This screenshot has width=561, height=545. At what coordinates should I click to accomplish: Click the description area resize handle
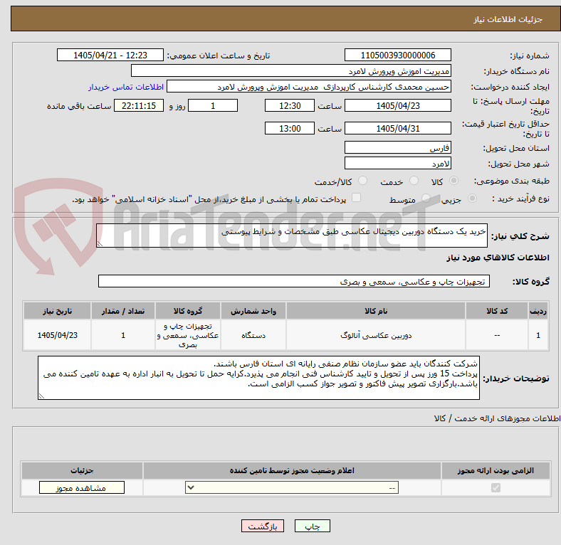[x=100, y=244]
